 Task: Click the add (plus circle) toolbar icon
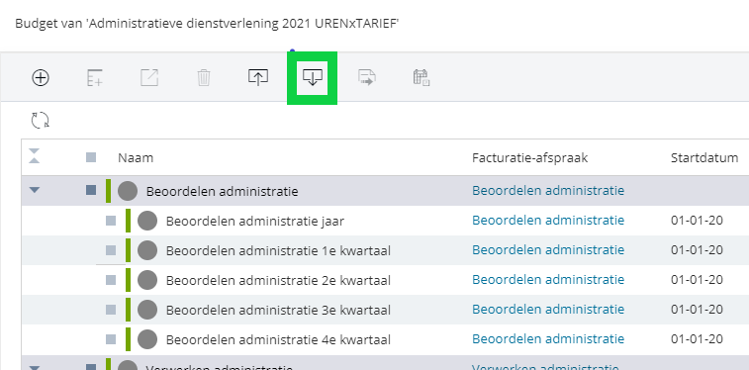point(41,77)
